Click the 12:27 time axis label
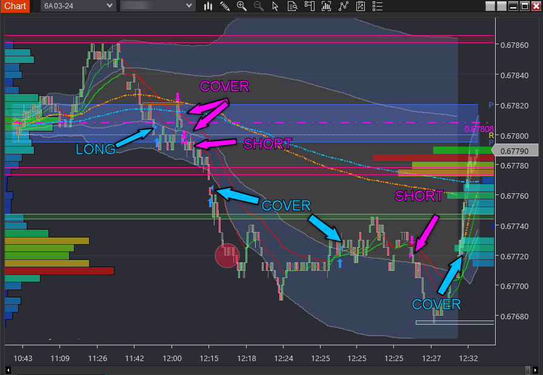The width and height of the screenshot is (543, 375). pyautogui.click(x=431, y=359)
